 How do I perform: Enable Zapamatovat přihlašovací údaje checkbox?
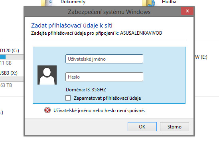click(68, 98)
